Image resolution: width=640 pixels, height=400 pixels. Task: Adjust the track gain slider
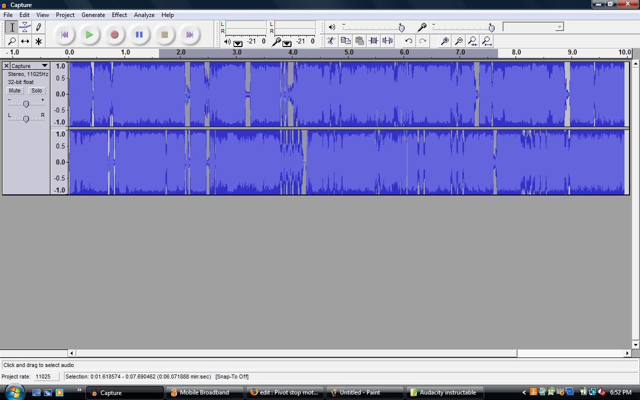pos(26,103)
